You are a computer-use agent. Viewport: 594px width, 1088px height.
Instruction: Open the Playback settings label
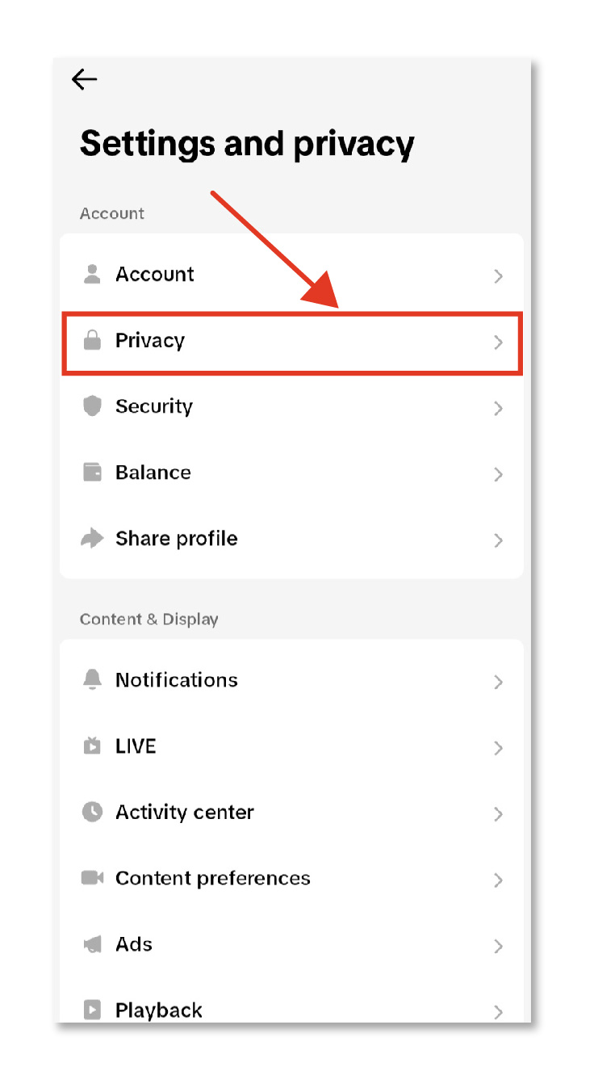click(159, 1010)
